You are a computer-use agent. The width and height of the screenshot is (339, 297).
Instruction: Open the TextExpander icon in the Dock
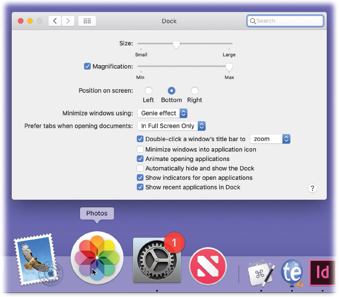pyautogui.click(x=292, y=273)
